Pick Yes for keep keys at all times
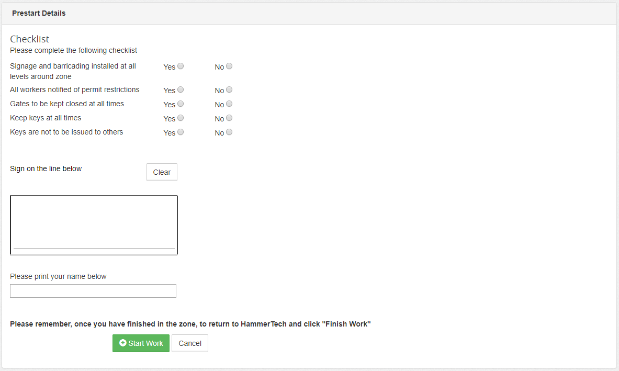Viewport: 619px width, 371px height. [181, 118]
